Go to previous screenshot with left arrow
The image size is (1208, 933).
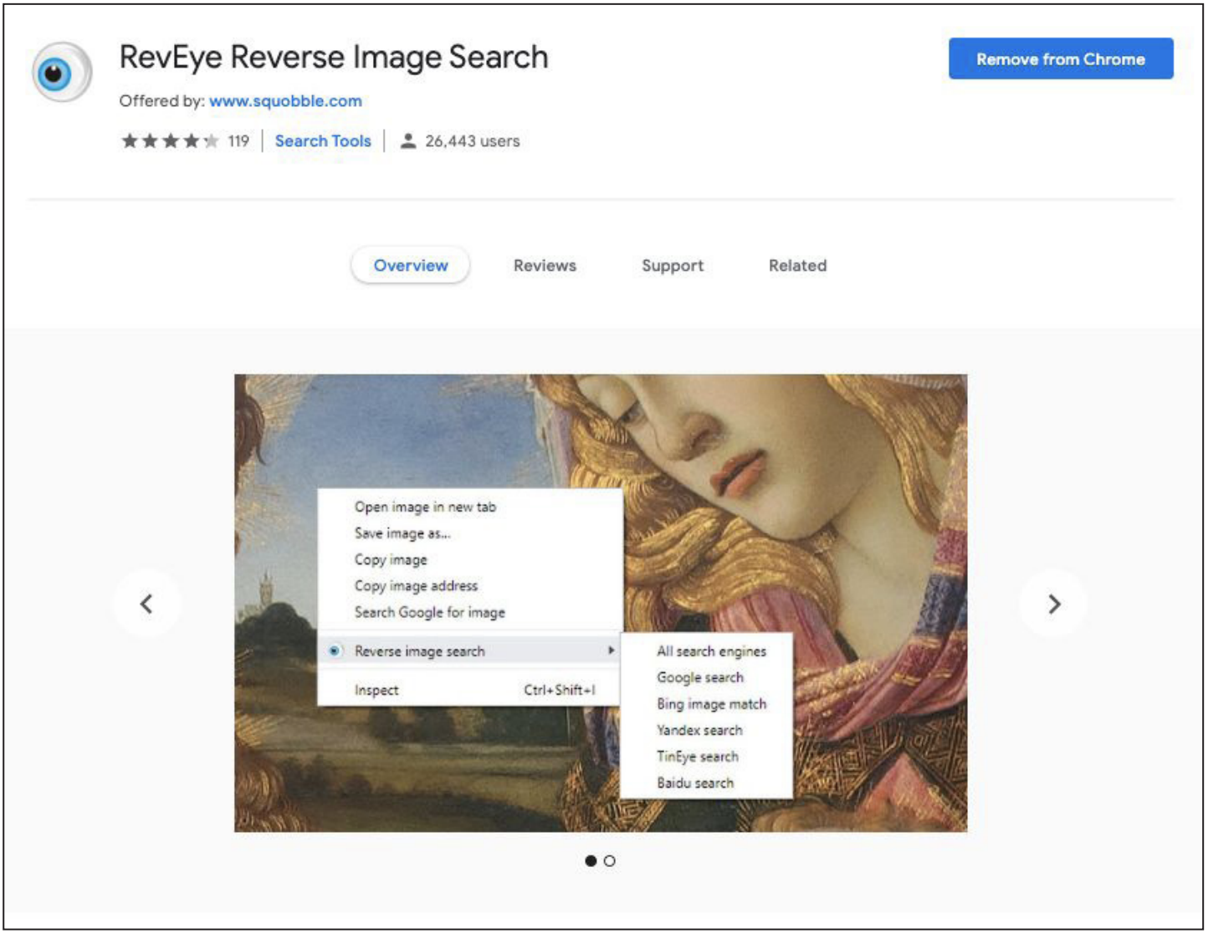click(x=147, y=604)
